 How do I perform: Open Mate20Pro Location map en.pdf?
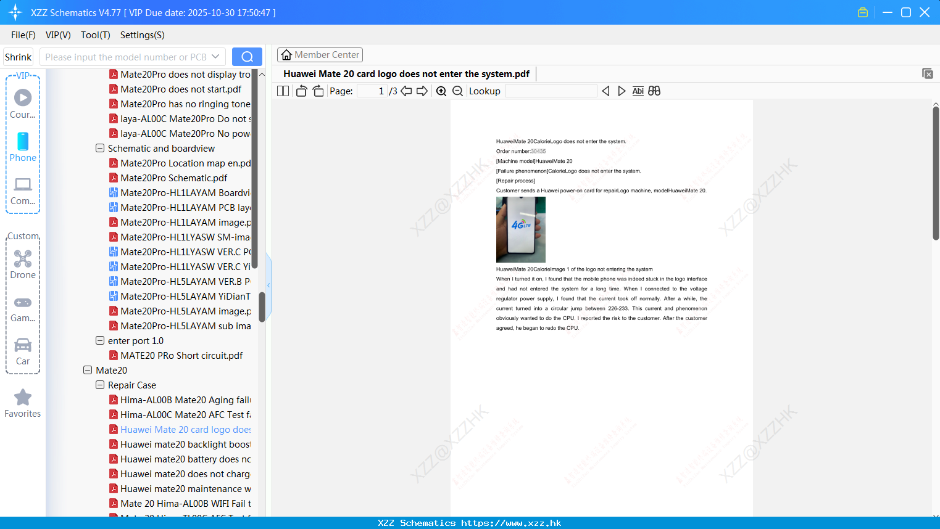coord(180,163)
